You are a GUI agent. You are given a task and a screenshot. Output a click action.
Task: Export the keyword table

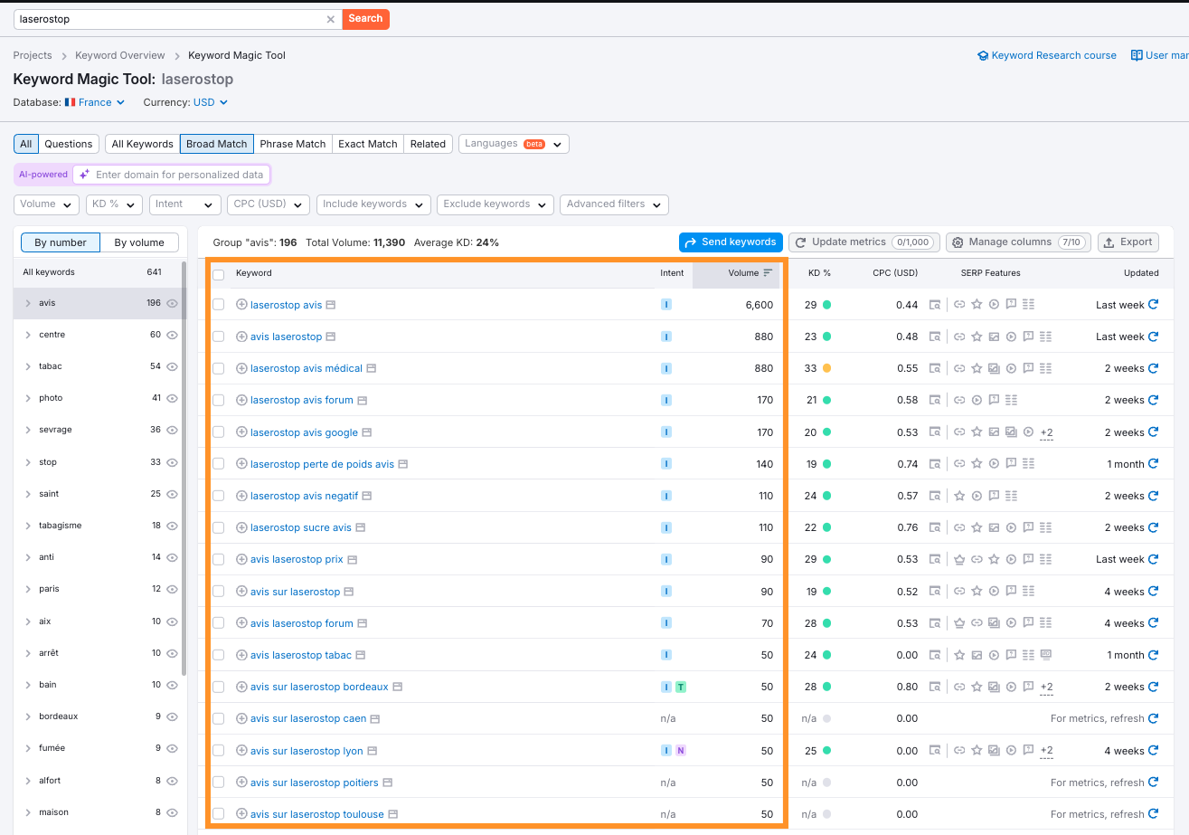[1128, 242]
